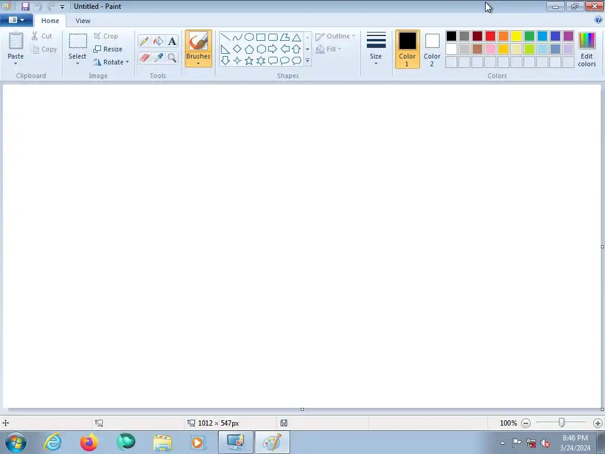Activate Color 2 background selector
The height and width of the screenshot is (454, 605).
(432, 49)
